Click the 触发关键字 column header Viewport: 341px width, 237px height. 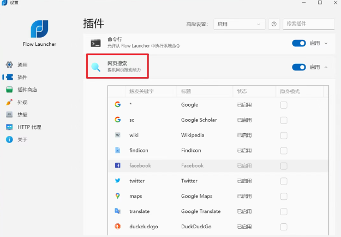(151, 91)
